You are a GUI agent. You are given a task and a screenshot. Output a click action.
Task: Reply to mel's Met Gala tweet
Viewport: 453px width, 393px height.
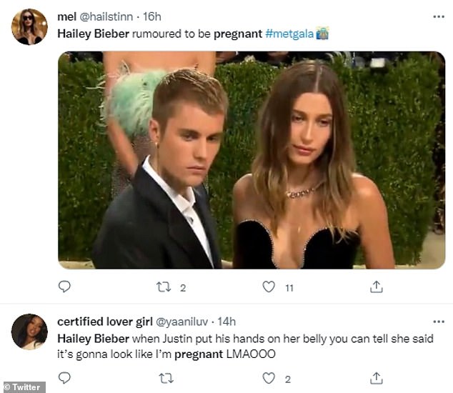tap(64, 287)
